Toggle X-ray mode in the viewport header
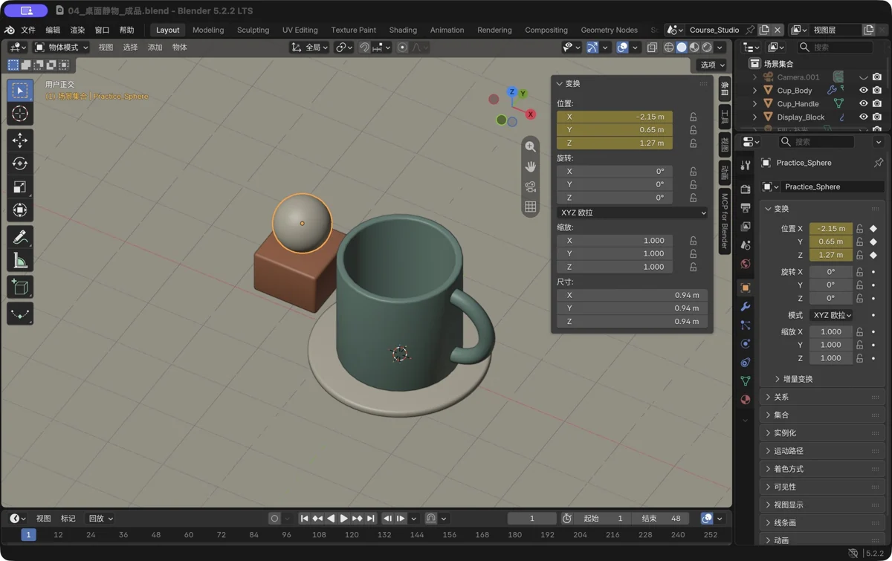892x561 pixels. (x=652, y=48)
